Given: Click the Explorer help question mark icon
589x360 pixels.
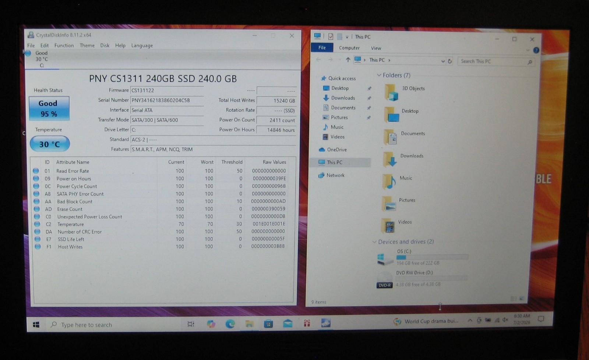Looking at the screenshot, I should 536,50.
